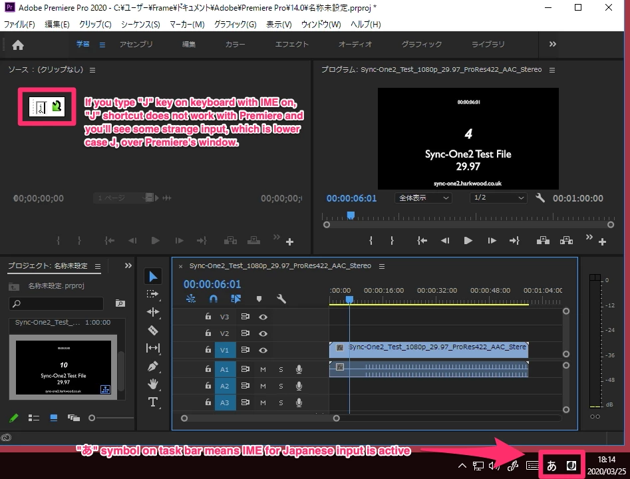Viewport: 630px width, 479px height.
Task: Go to Out point in Program monitor
Action: click(514, 240)
